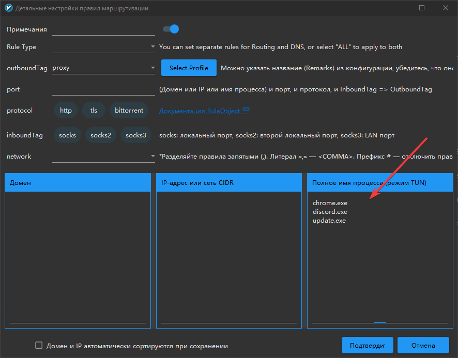Click the Select Profile button
Screen dimensions: 458x358
[x=189, y=68]
